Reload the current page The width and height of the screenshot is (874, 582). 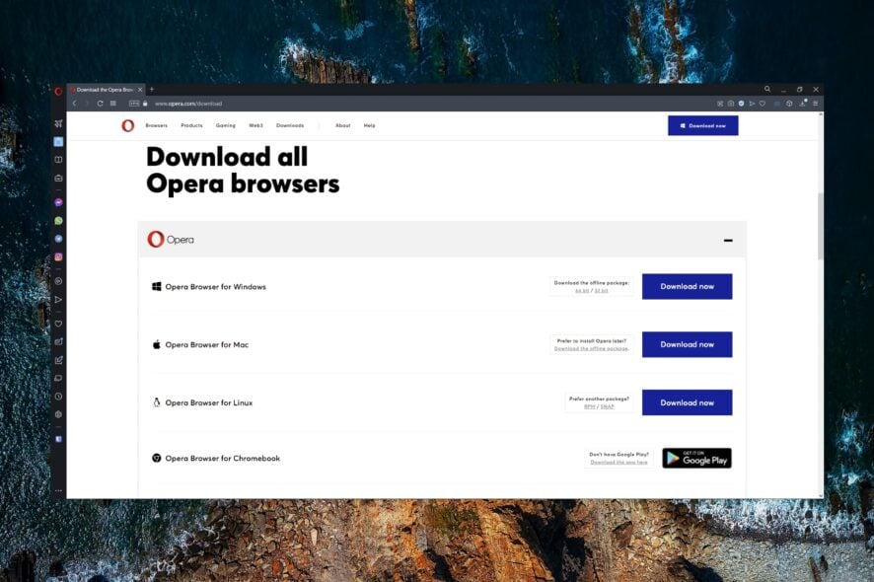coord(100,104)
